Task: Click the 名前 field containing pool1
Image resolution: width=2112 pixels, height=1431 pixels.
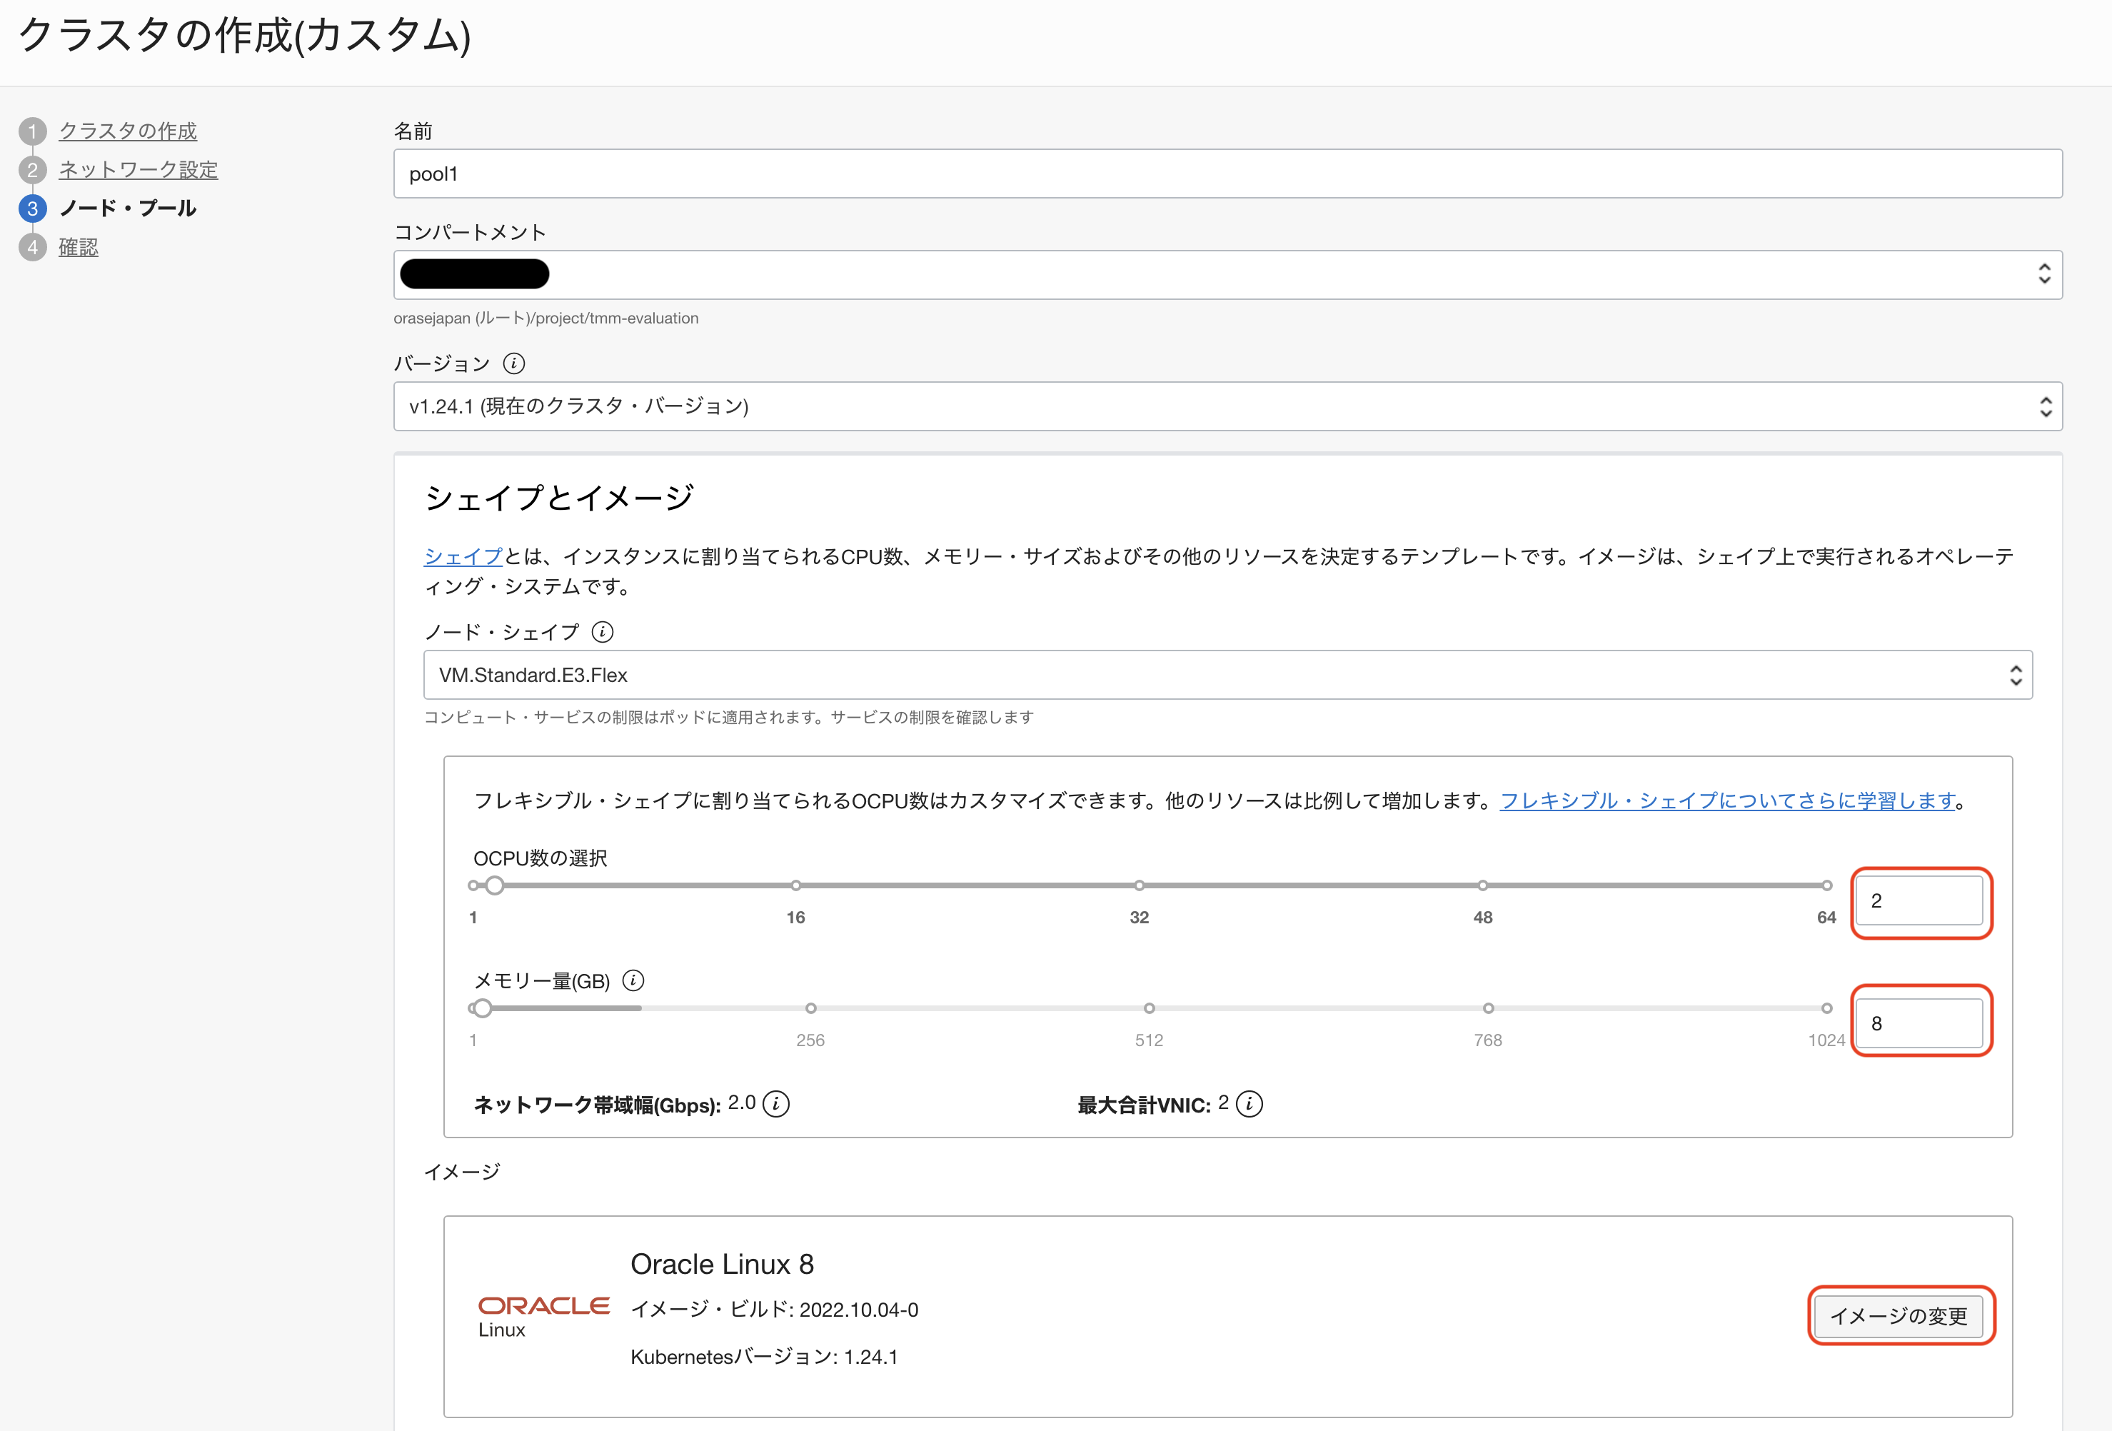Action: pyautogui.click(x=1227, y=174)
